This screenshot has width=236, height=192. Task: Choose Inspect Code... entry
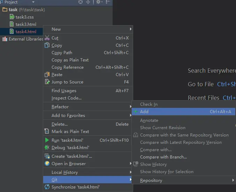pos(88,98)
